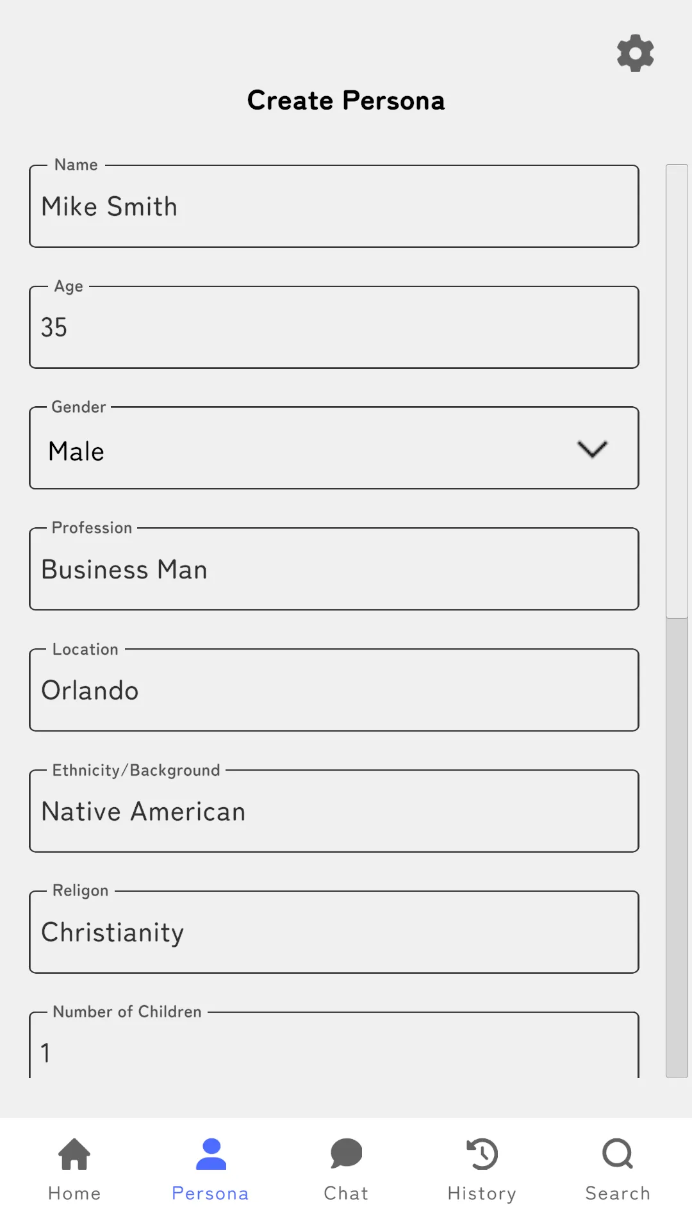Viewport: 692px width, 1230px height.
Task: Tap the Persona person icon
Action: coord(211,1154)
